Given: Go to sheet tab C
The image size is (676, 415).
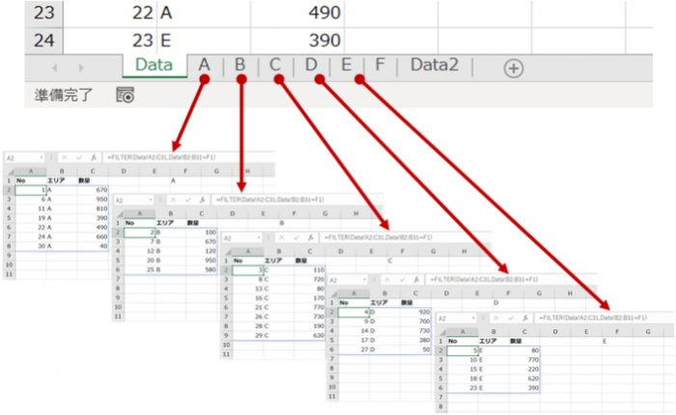Looking at the screenshot, I should pyautogui.click(x=276, y=66).
